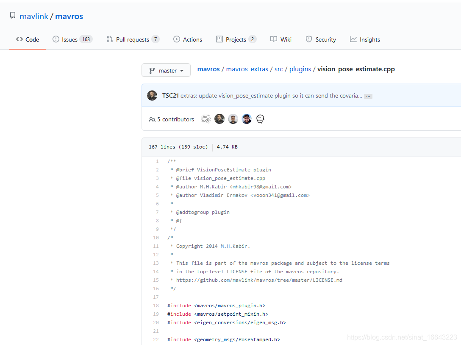
Task: Click the Pull requests merge icon
Action: pyautogui.click(x=110, y=39)
